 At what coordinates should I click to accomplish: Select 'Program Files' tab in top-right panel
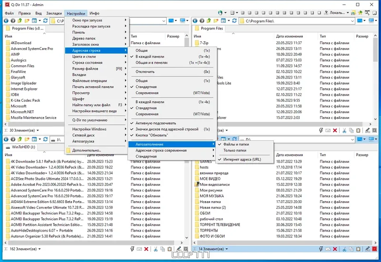(x=209, y=29)
